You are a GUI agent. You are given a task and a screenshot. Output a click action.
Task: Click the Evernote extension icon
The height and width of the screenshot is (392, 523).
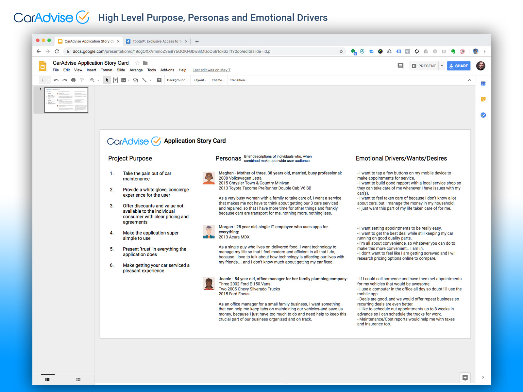(453, 51)
